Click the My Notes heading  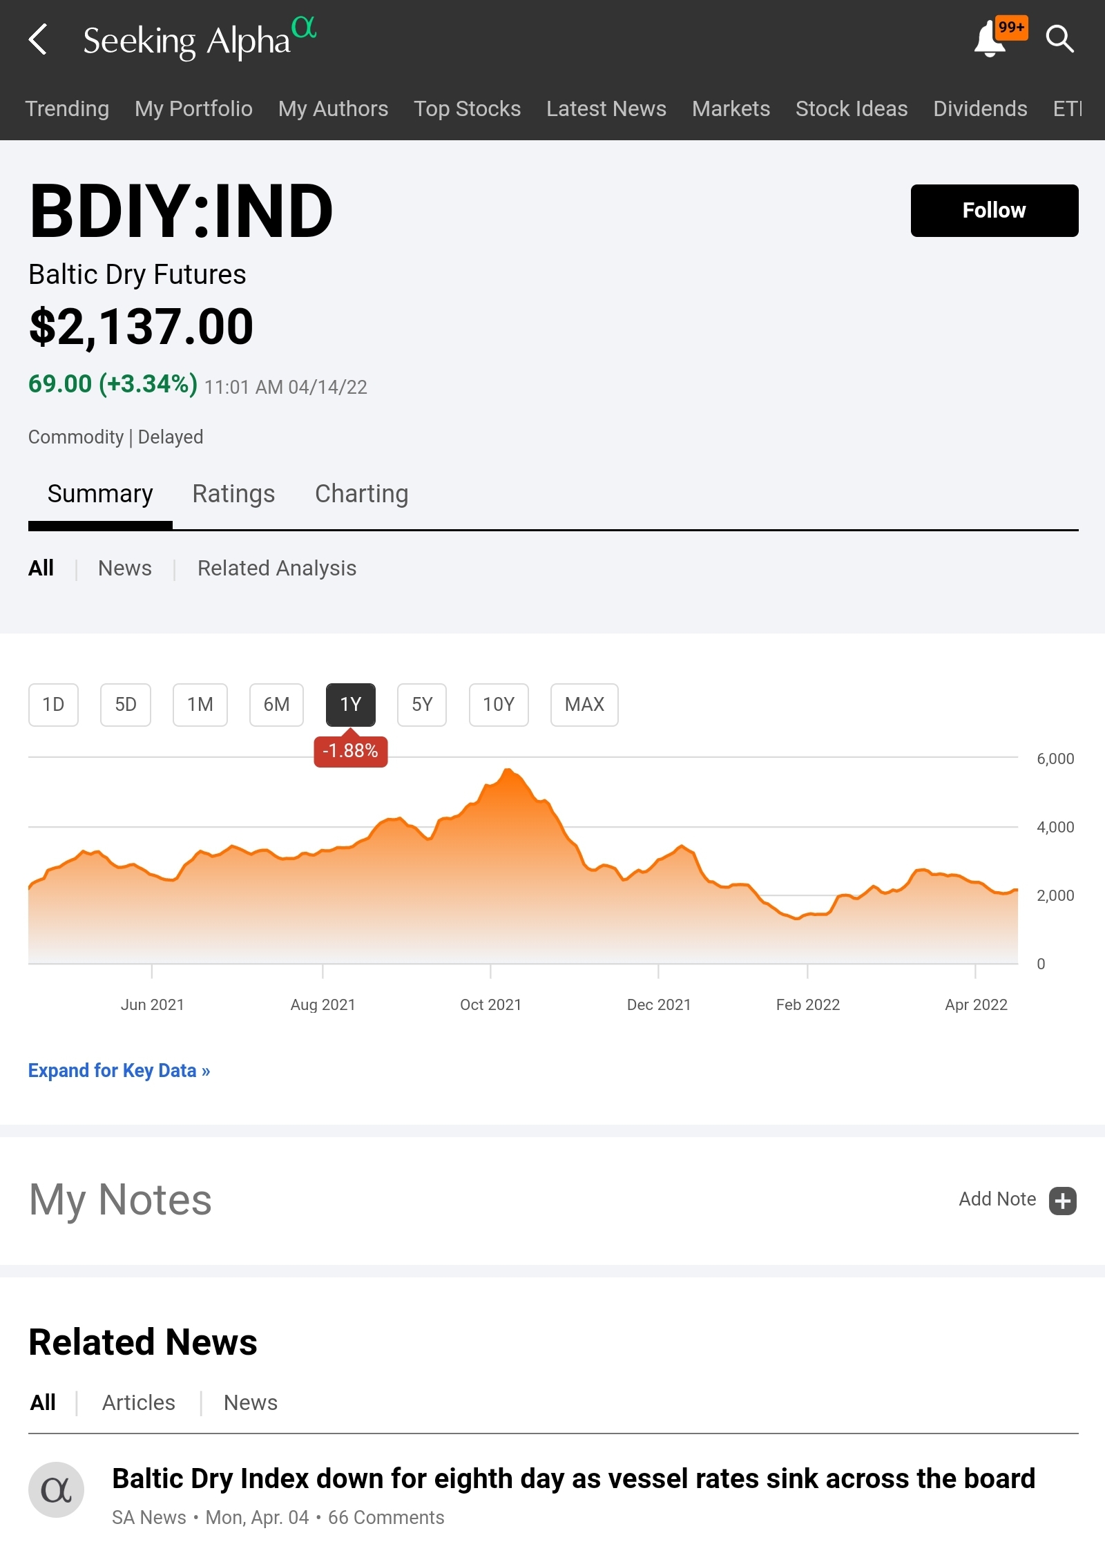tap(120, 1200)
